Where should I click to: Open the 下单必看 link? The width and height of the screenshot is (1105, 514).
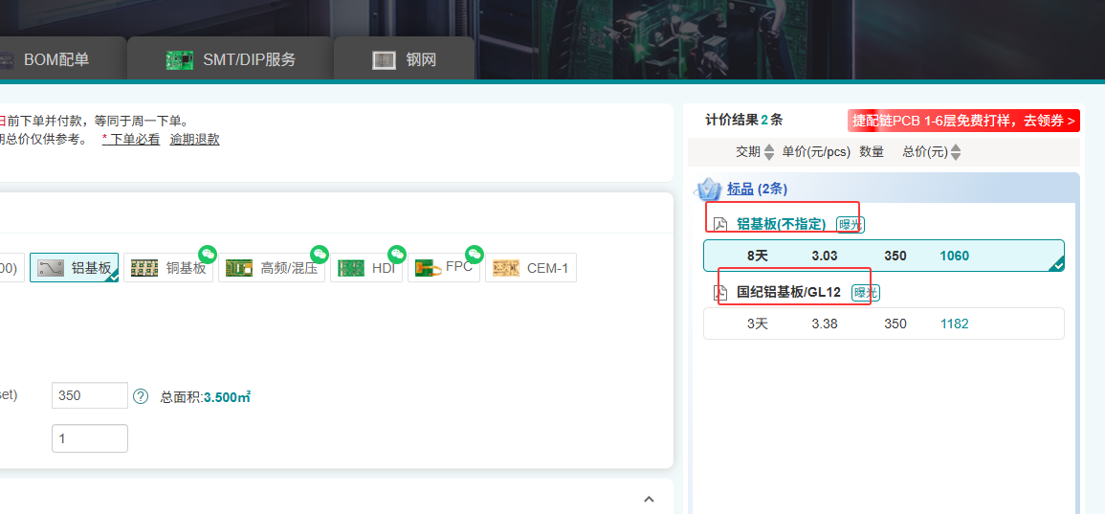(x=135, y=140)
